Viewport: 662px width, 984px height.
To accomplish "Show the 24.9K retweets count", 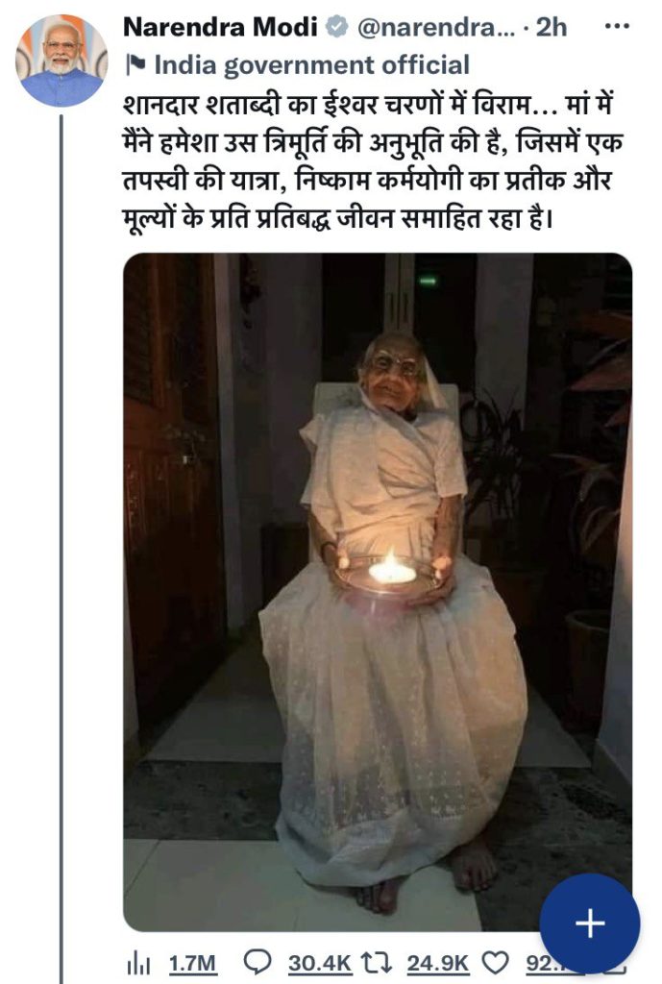I will coord(438,963).
